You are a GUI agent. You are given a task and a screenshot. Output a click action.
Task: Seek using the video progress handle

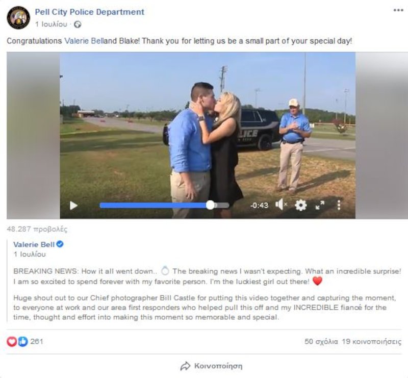[x=210, y=205]
